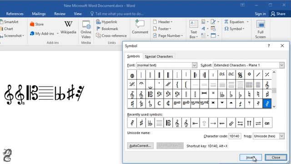Switch to Special Characters tab
The image size is (291, 164).
159,56
